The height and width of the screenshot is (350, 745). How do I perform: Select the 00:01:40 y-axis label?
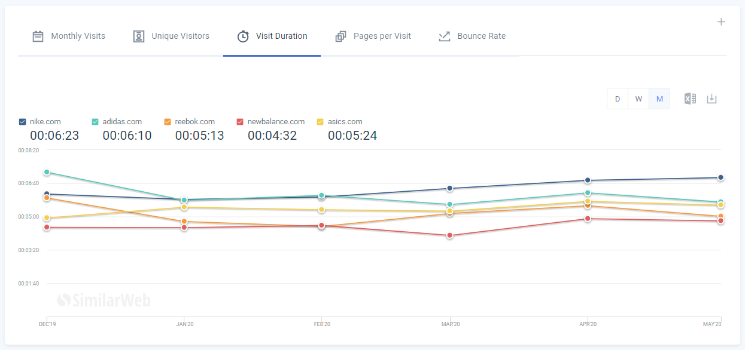(28, 284)
